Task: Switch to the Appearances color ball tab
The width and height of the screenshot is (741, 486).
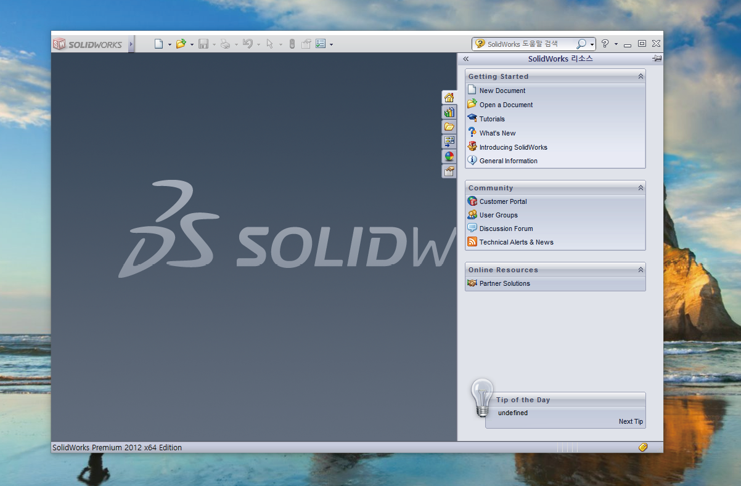Action: click(449, 156)
